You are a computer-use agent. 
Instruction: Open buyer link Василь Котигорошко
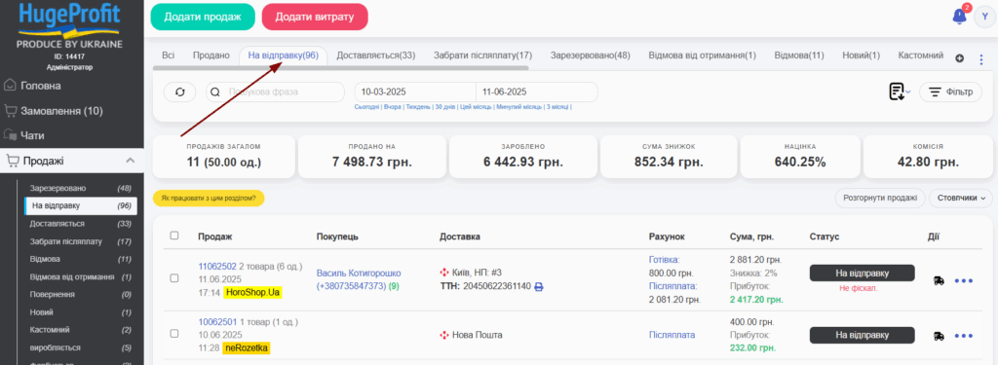pos(359,273)
